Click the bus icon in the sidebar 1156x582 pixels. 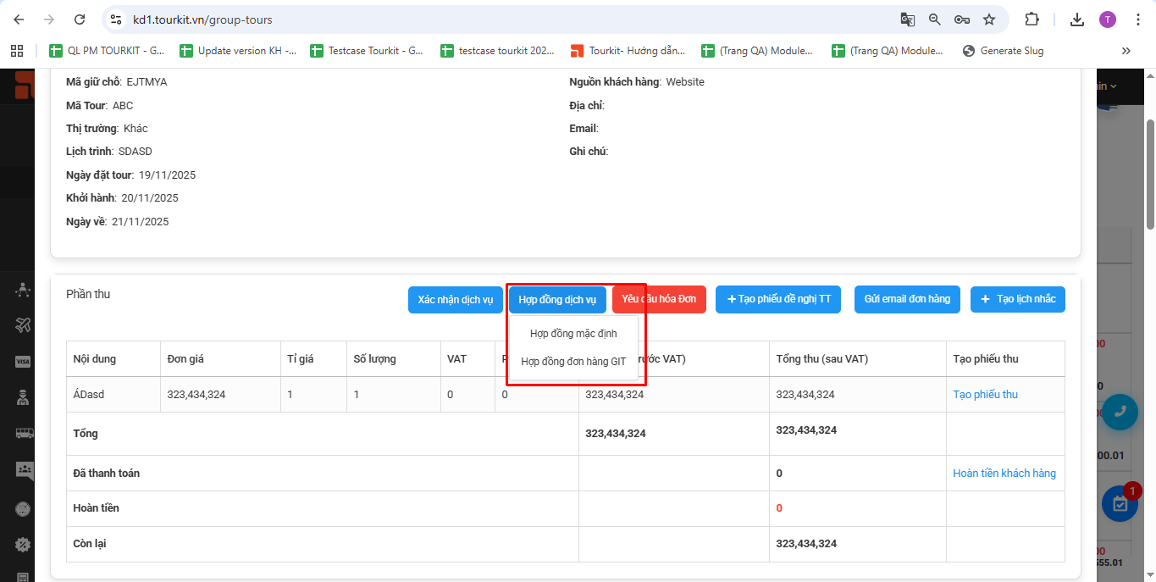[x=24, y=433]
